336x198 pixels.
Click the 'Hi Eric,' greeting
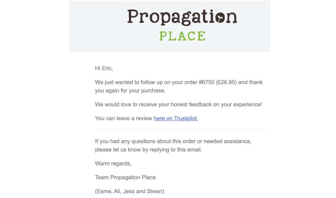(x=104, y=68)
